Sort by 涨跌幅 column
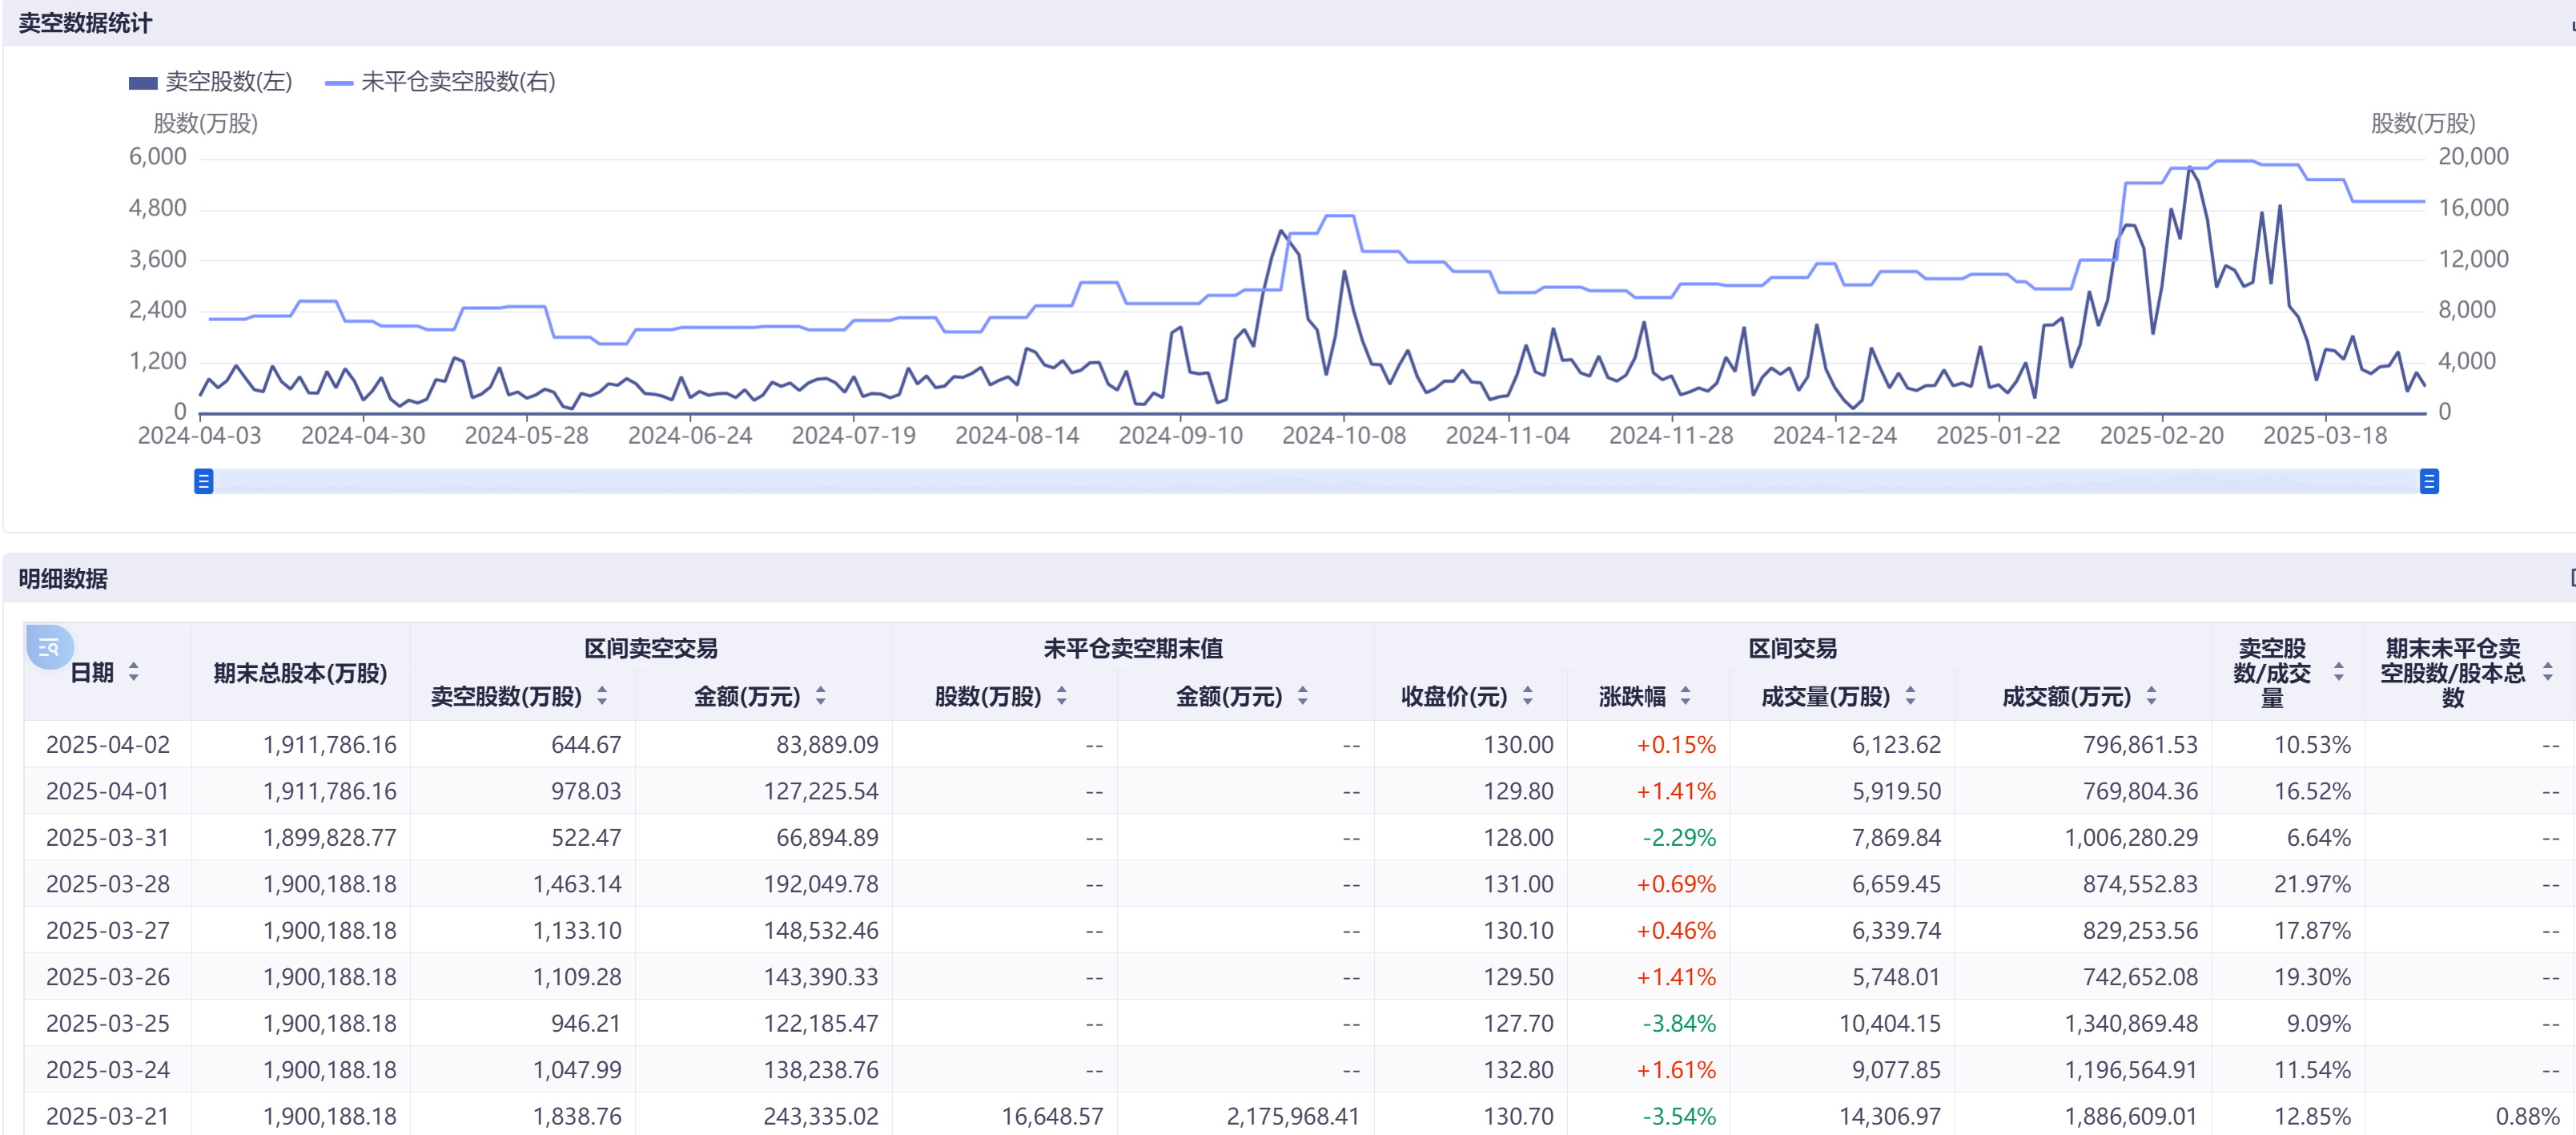Screen dimensions: 2576x1135 tap(1685, 696)
